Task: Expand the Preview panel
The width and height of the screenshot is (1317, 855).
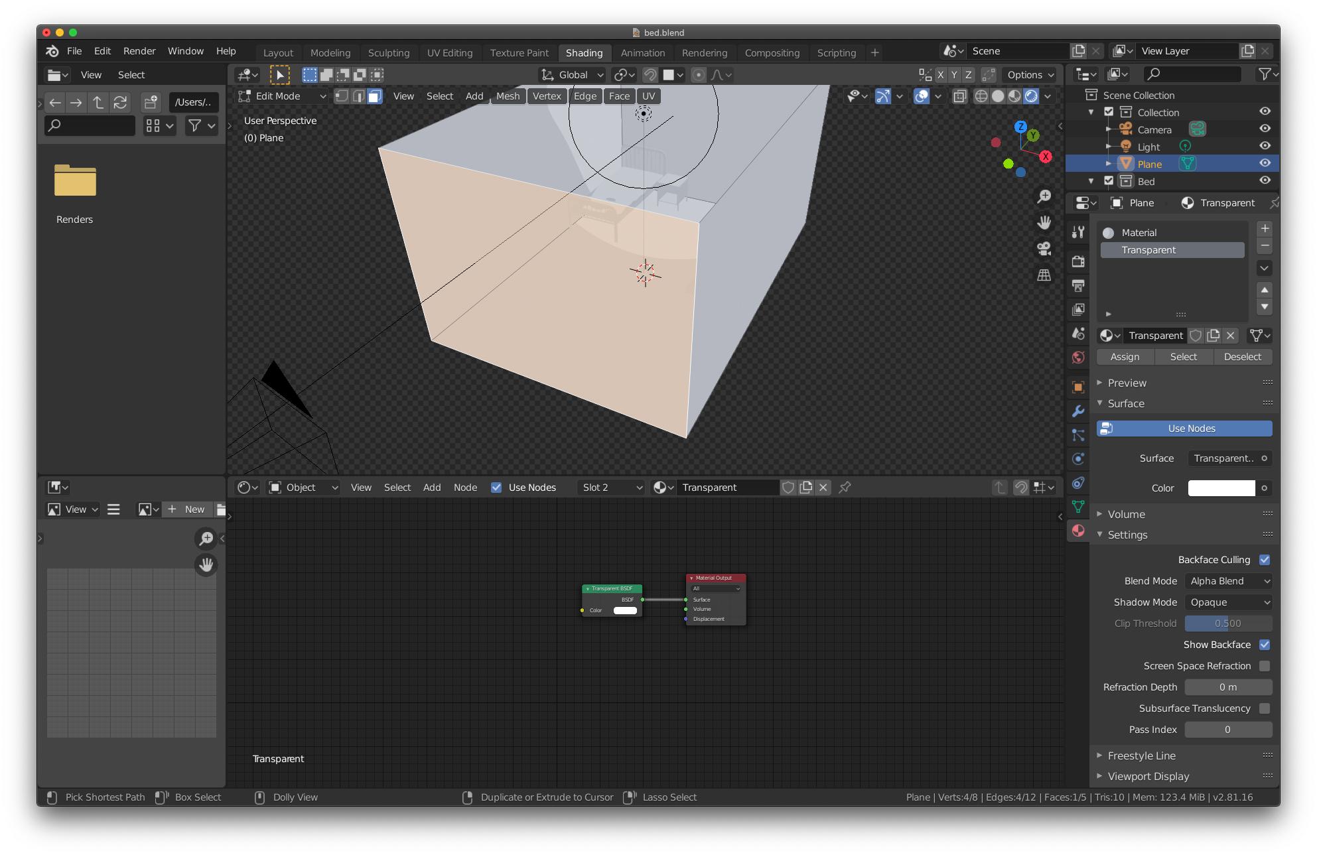Action: click(1127, 383)
